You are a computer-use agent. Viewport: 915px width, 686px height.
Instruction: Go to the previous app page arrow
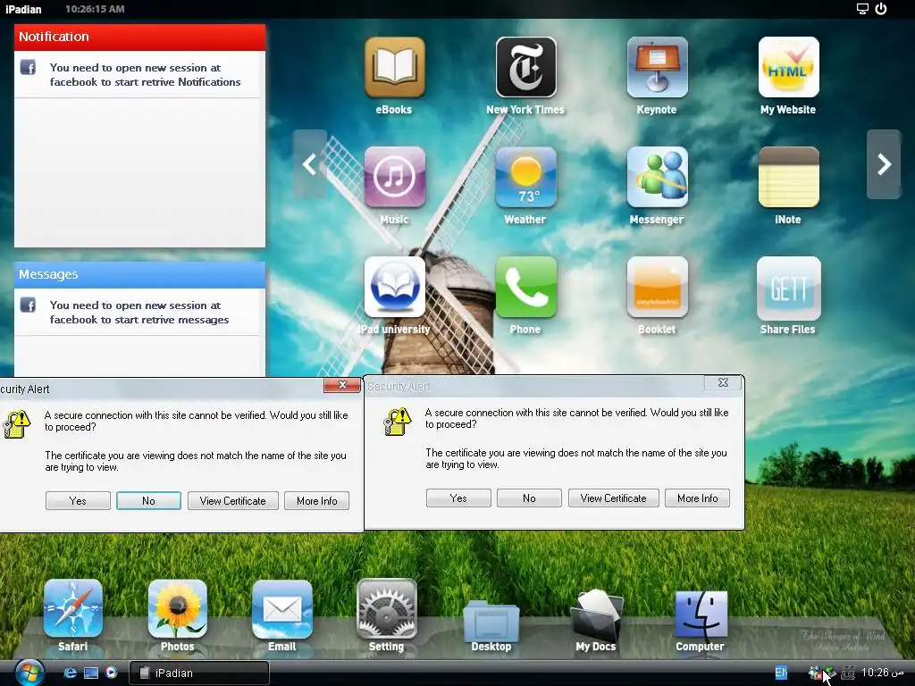click(x=310, y=164)
